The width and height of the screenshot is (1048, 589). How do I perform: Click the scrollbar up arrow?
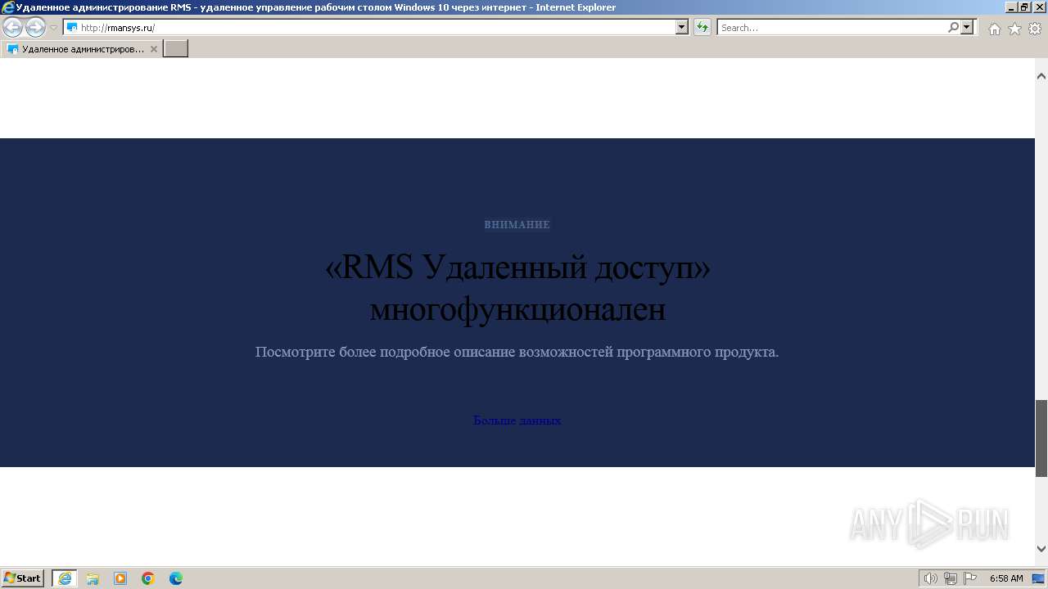(x=1041, y=76)
